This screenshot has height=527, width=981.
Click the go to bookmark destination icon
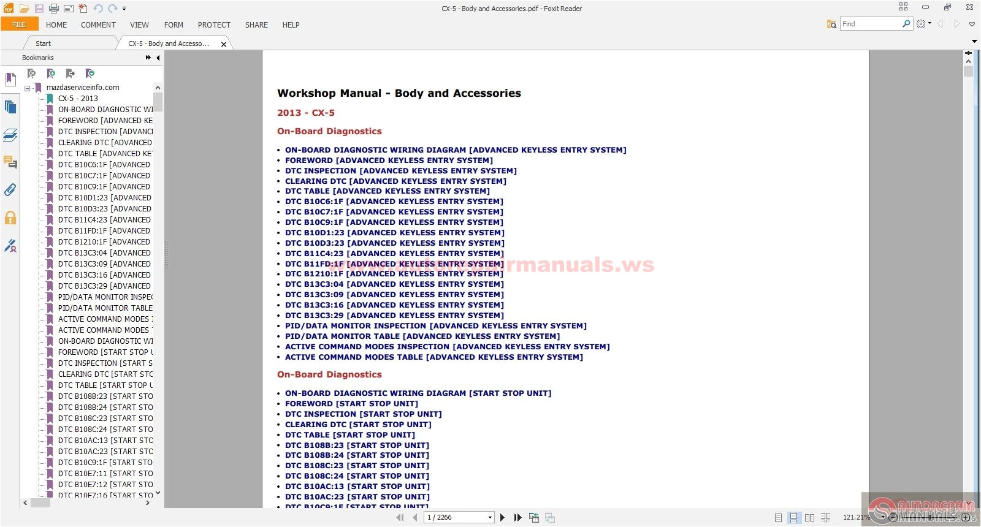[70, 74]
